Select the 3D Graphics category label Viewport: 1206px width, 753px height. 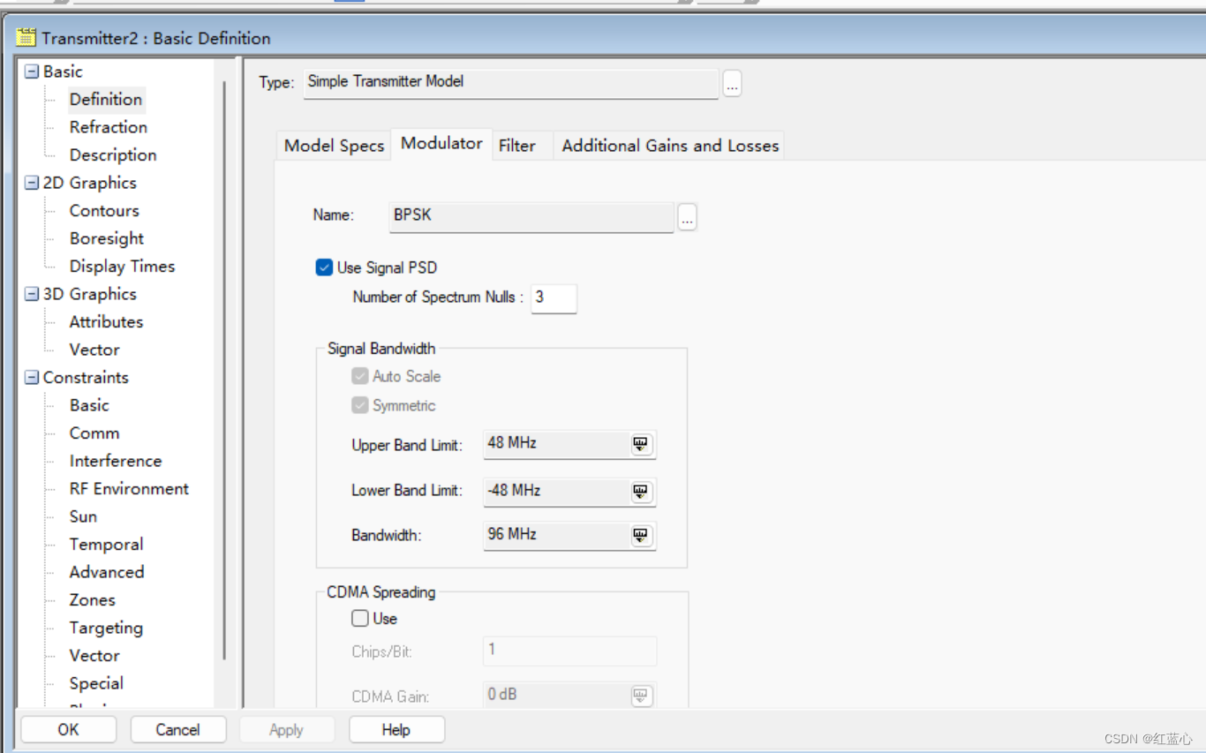(x=90, y=294)
